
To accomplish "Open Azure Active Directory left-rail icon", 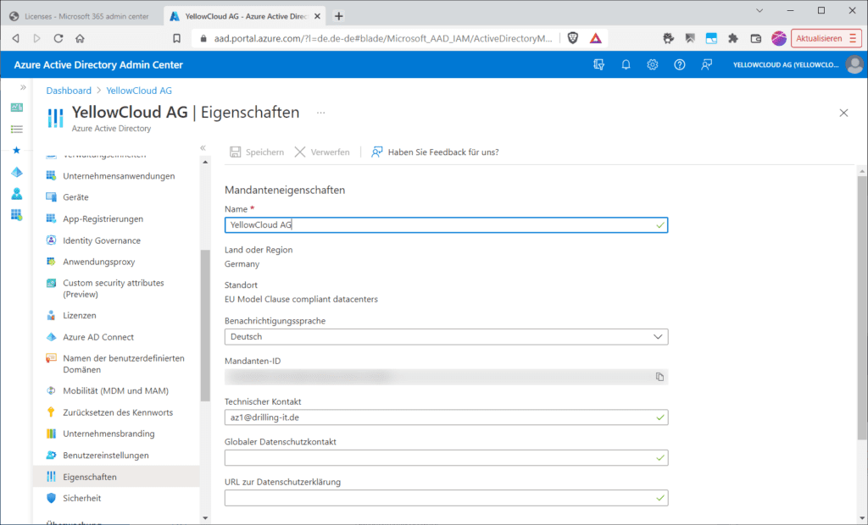I will [x=17, y=172].
